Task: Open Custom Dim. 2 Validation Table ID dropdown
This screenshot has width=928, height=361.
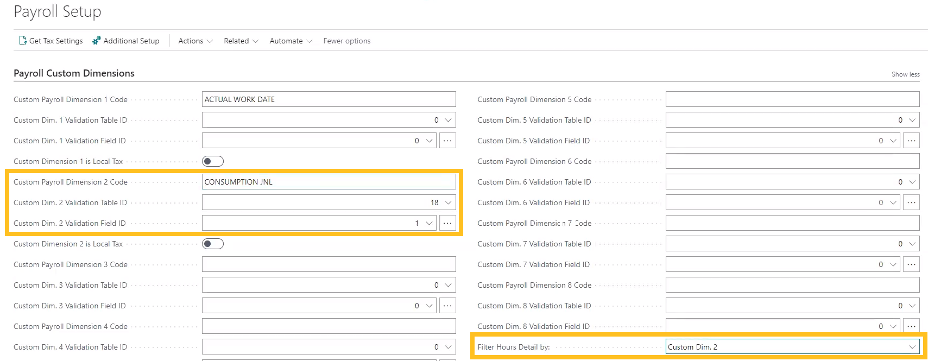Action: (x=449, y=202)
